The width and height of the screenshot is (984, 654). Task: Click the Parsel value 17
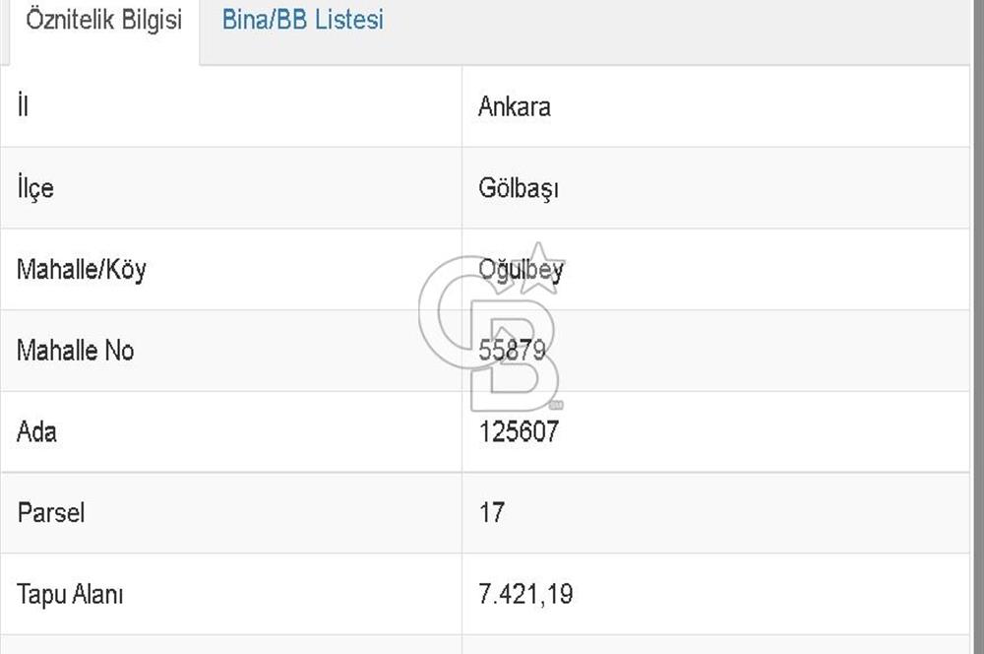[x=491, y=512]
